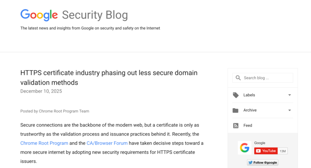Click the Google logo in header
The width and height of the screenshot is (311, 168).
click(39, 15)
